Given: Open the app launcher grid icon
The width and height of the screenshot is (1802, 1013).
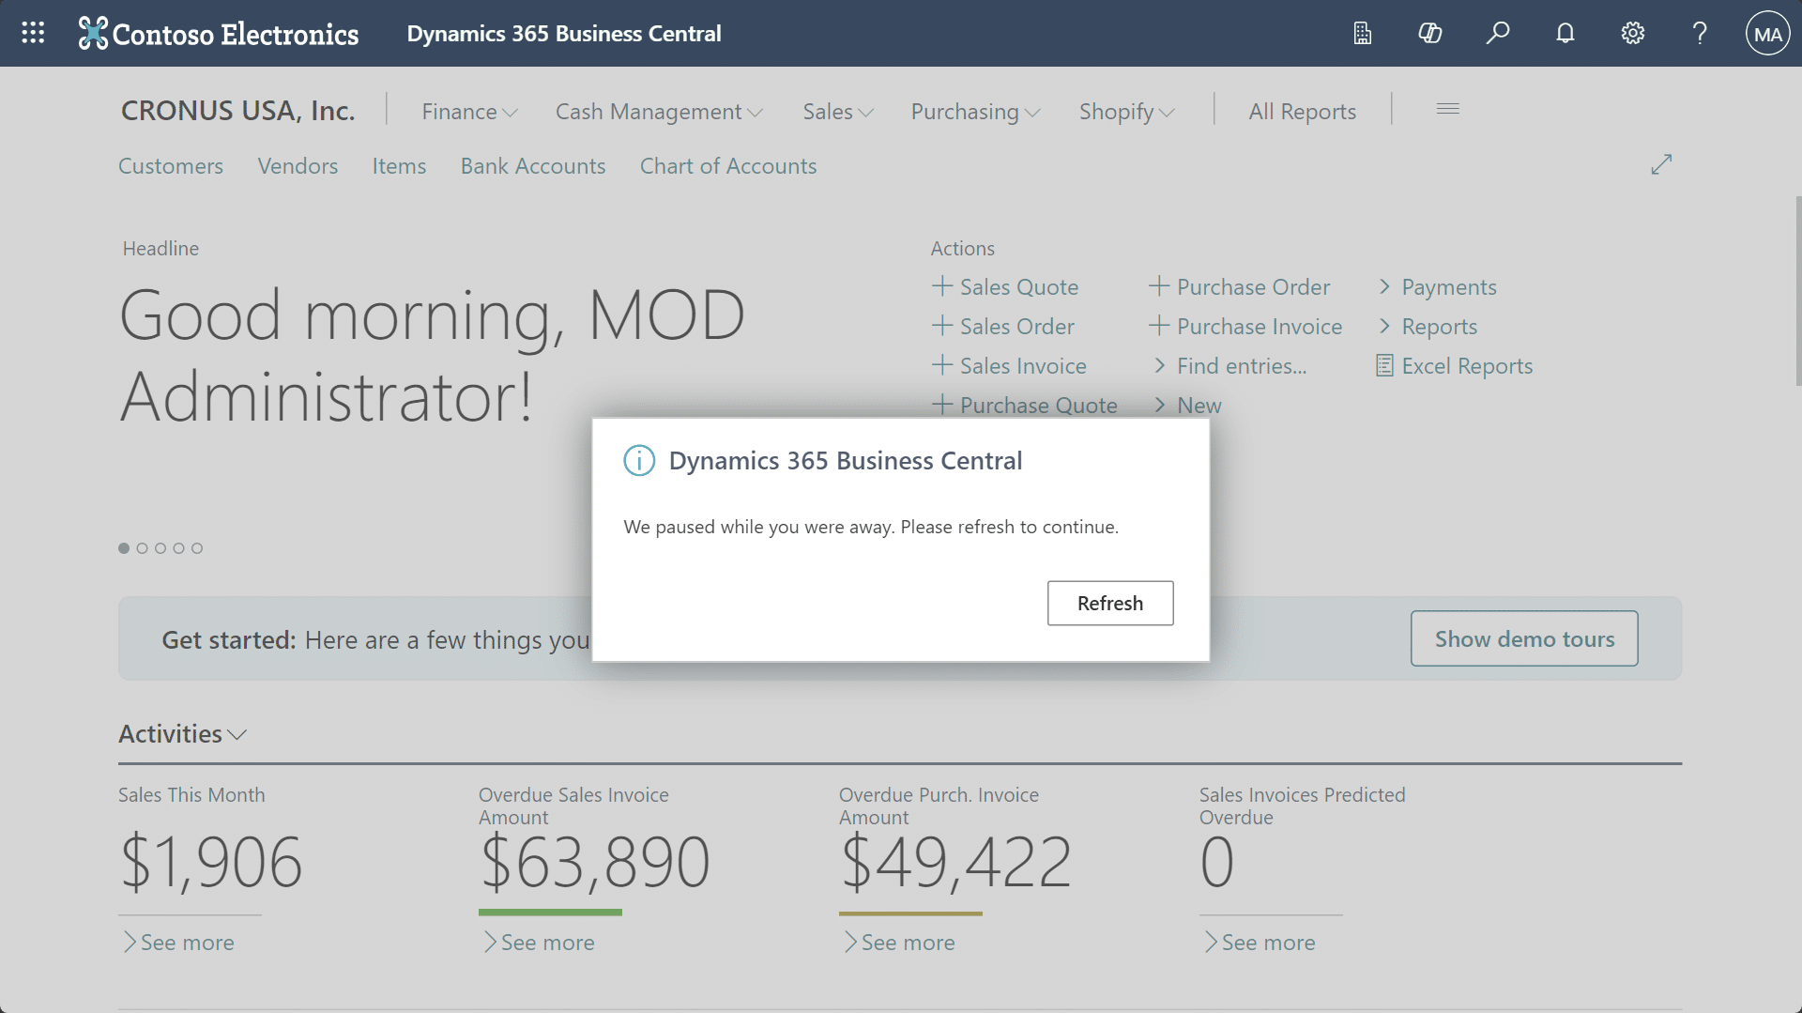Looking at the screenshot, I should [x=33, y=33].
